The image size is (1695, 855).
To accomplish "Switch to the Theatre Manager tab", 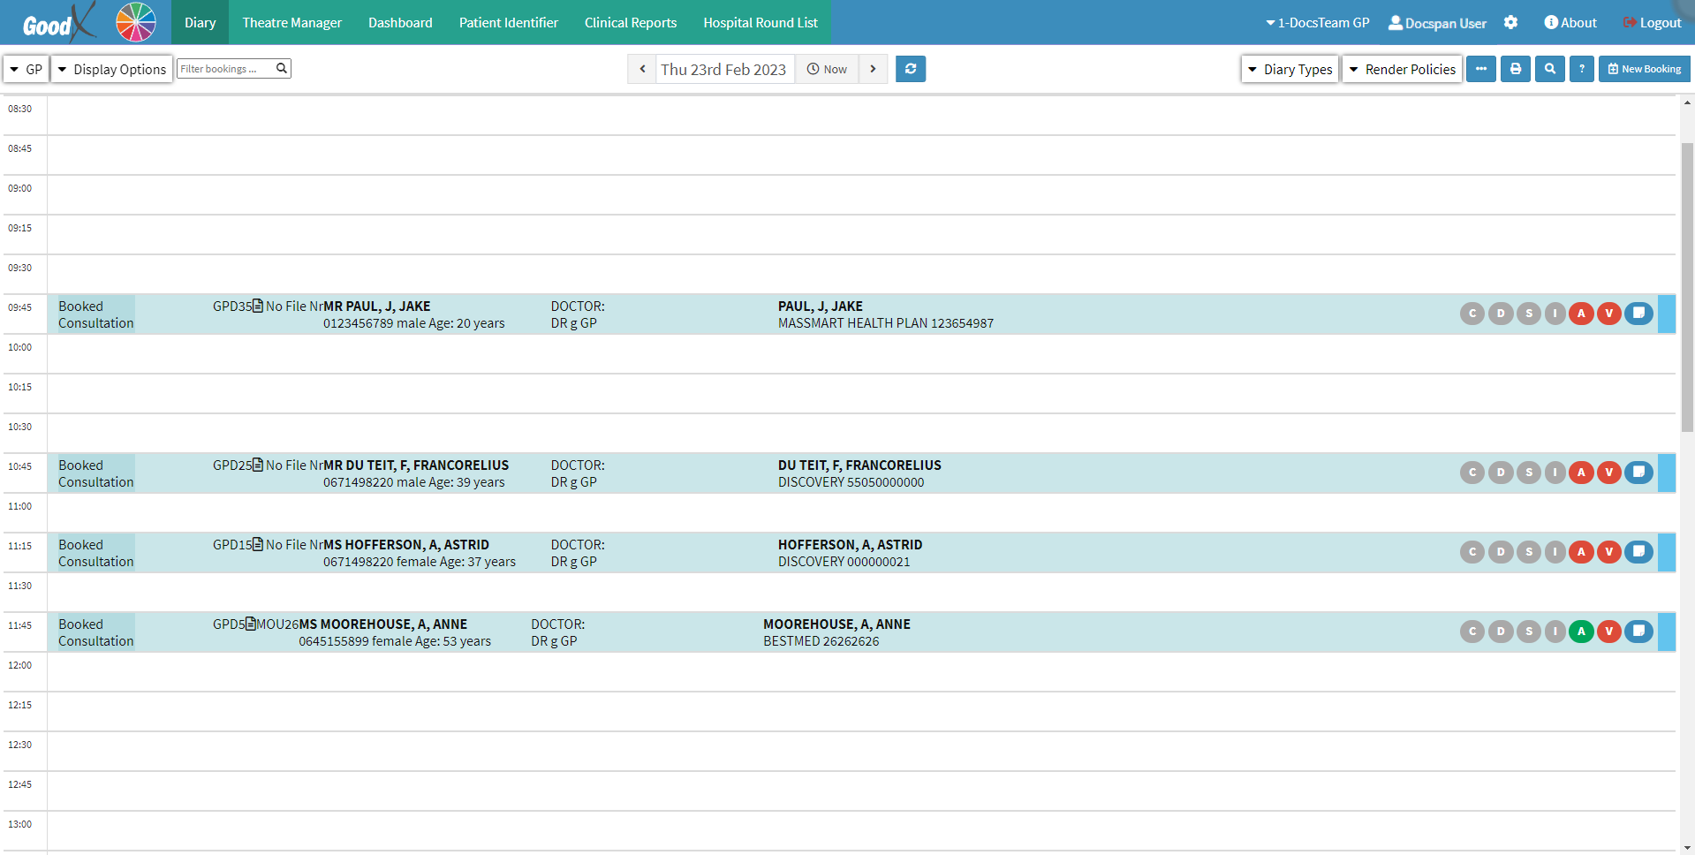I will pyautogui.click(x=291, y=23).
